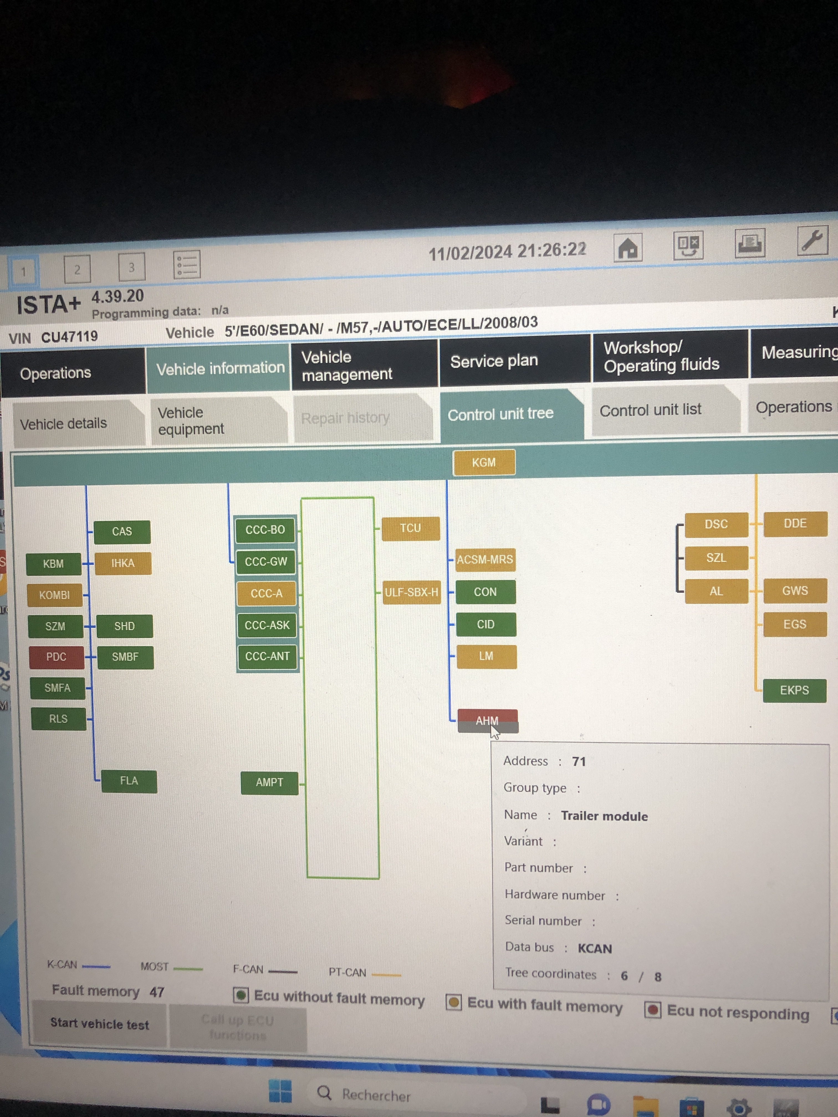Select session tab number 2
The height and width of the screenshot is (1117, 838).
pyautogui.click(x=77, y=269)
